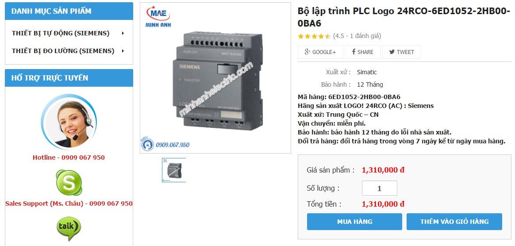Screen dimensions: 515x246
Task: Click the Twitter bird Tweet icon
Action: pyautogui.click(x=392, y=52)
